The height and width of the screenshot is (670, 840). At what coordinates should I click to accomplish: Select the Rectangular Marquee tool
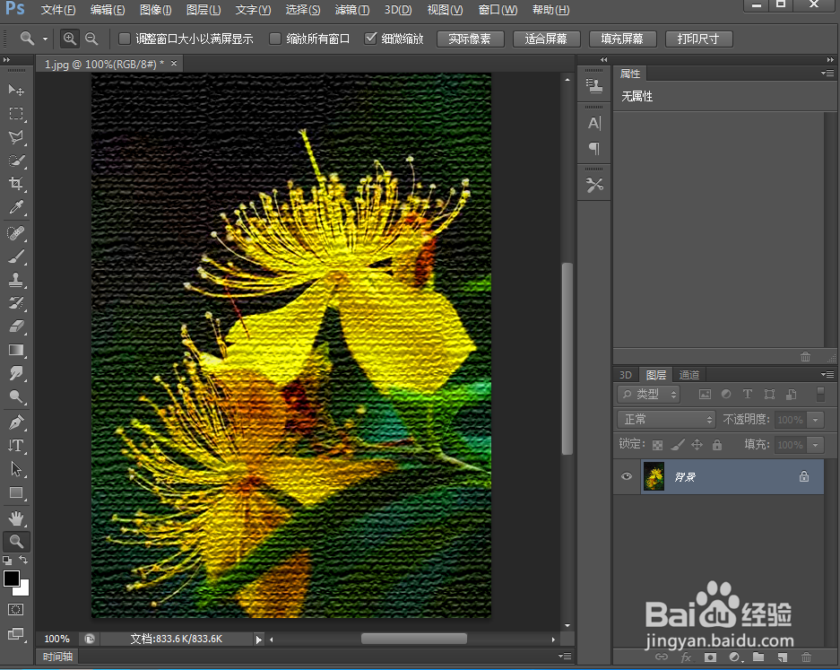16,114
